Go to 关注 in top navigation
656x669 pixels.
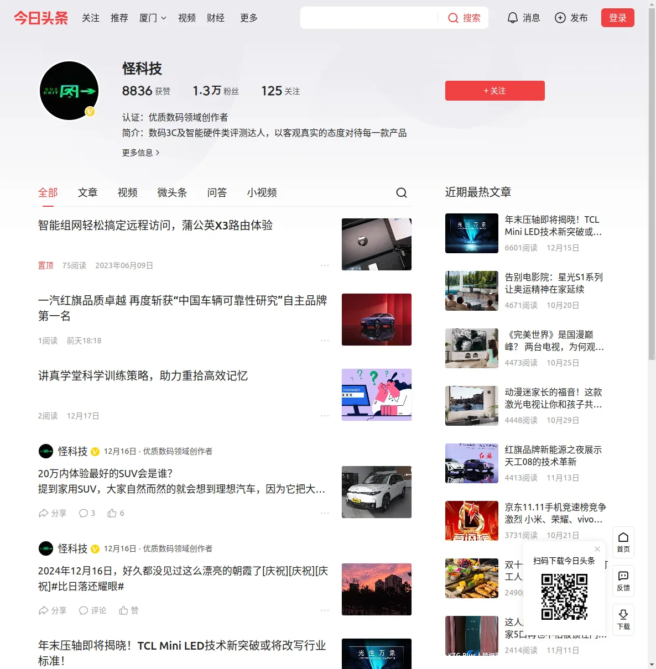click(91, 18)
